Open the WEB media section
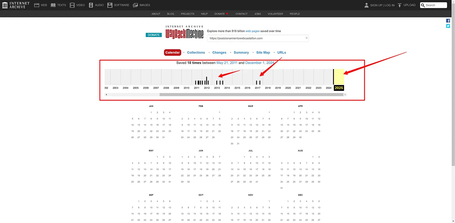 [40, 5]
